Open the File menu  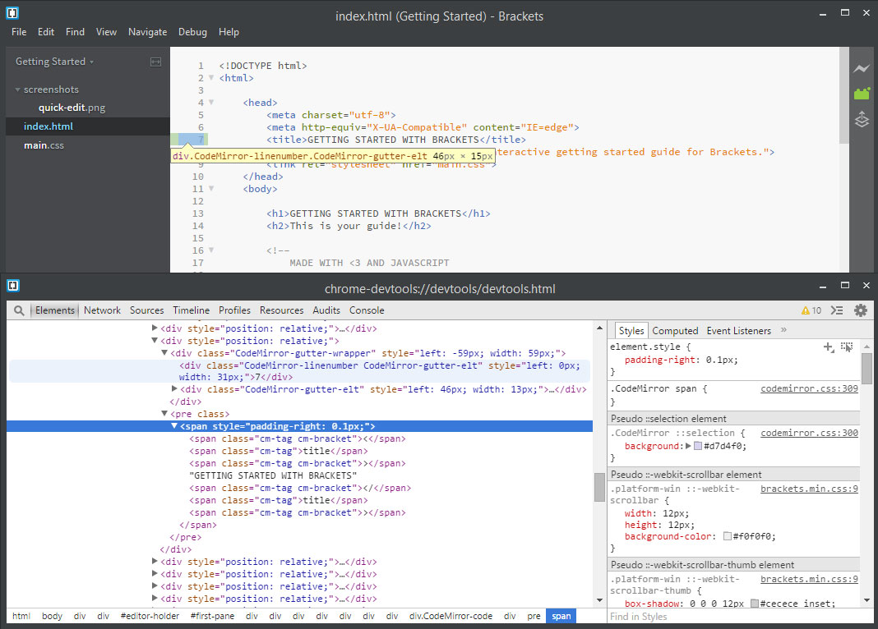[x=19, y=32]
